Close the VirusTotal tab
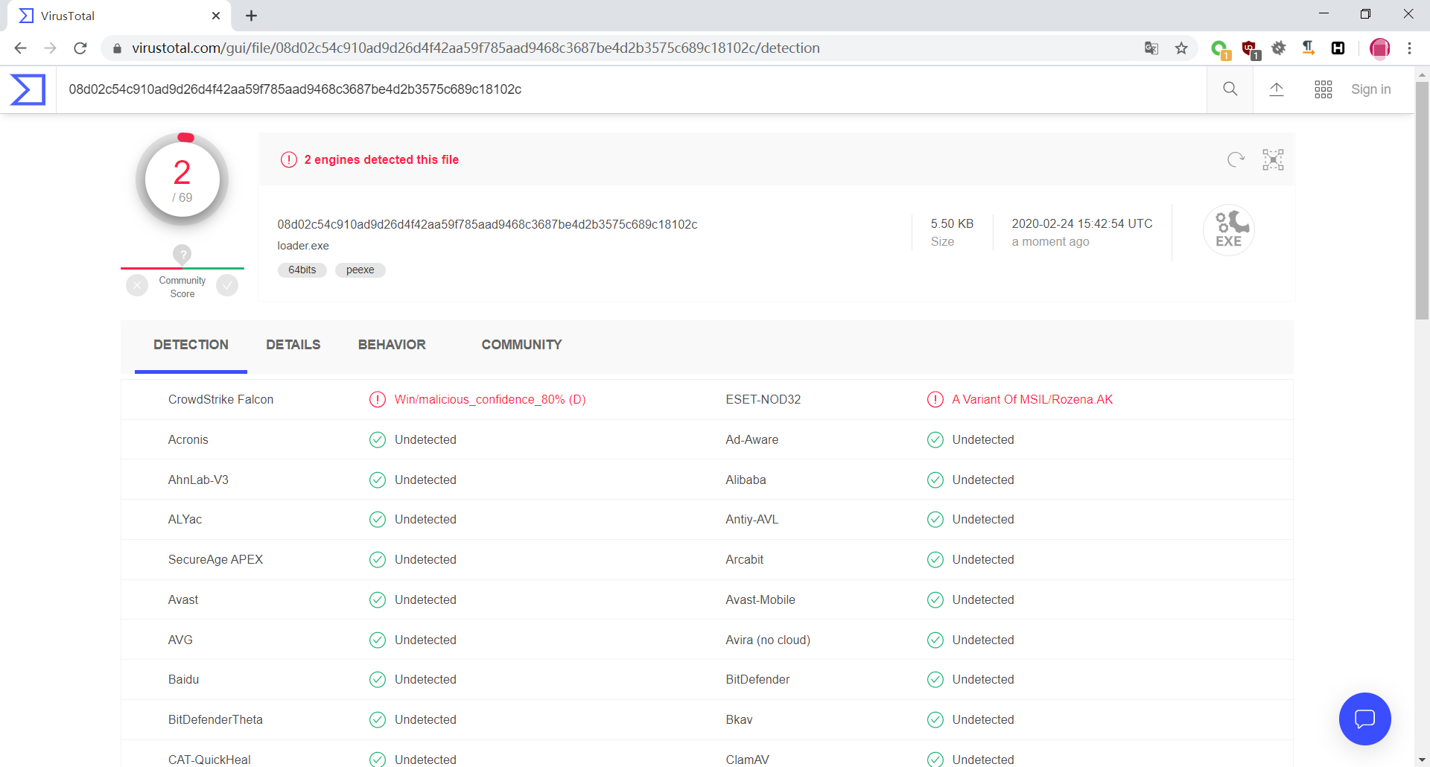The height and width of the screenshot is (767, 1430). 216,16
